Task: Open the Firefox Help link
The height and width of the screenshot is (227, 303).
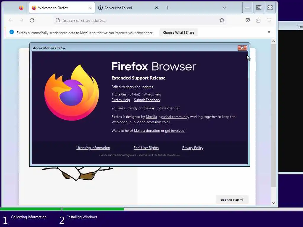Action: (121, 100)
